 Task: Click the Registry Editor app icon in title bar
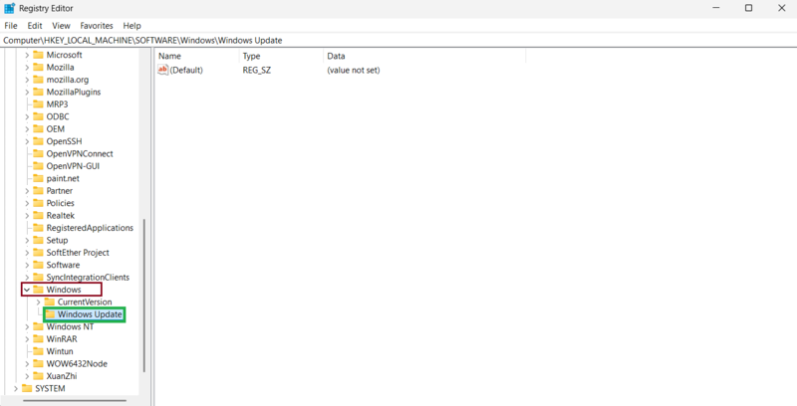(x=9, y=8)
